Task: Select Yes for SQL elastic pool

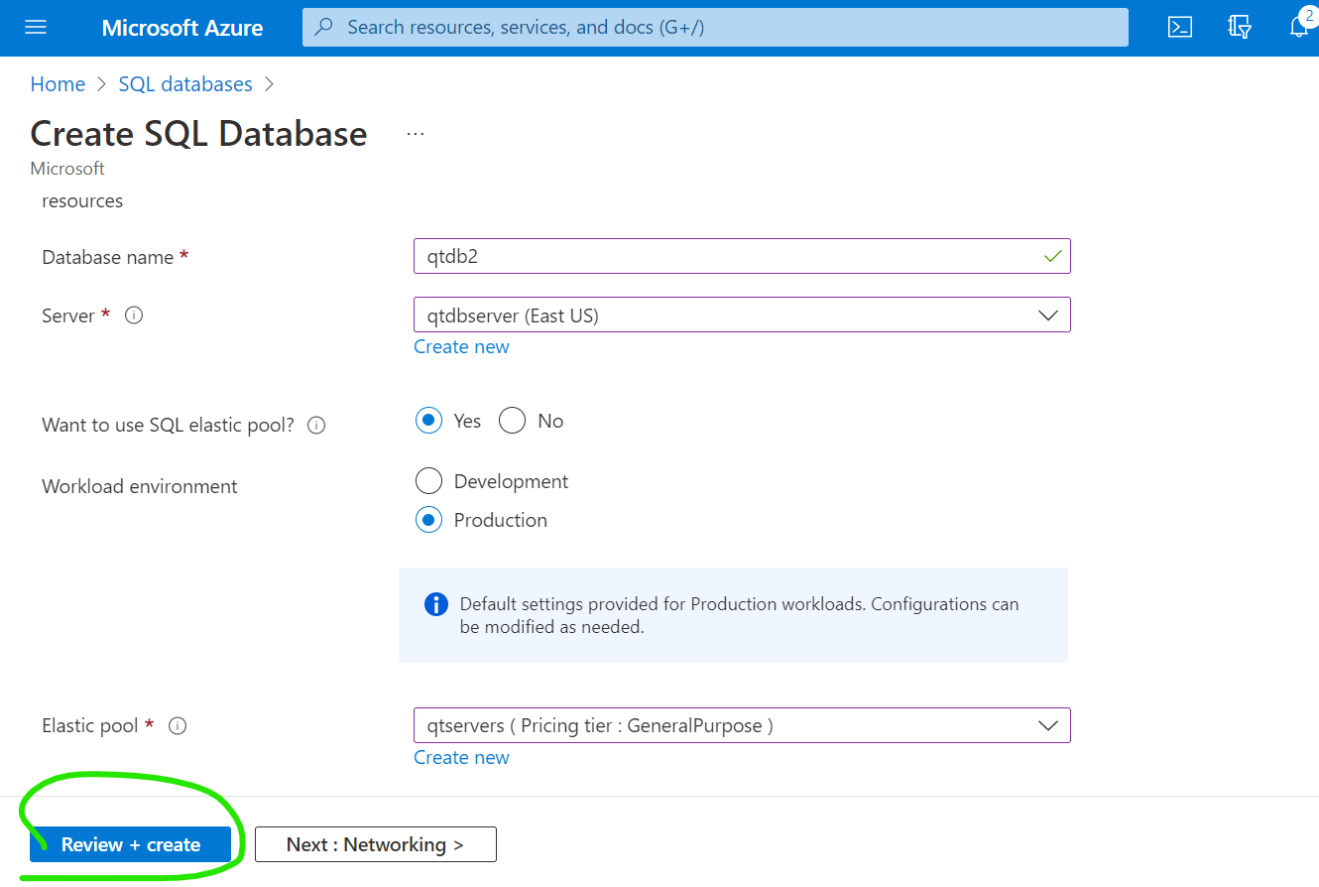Action: pos(428,421)
